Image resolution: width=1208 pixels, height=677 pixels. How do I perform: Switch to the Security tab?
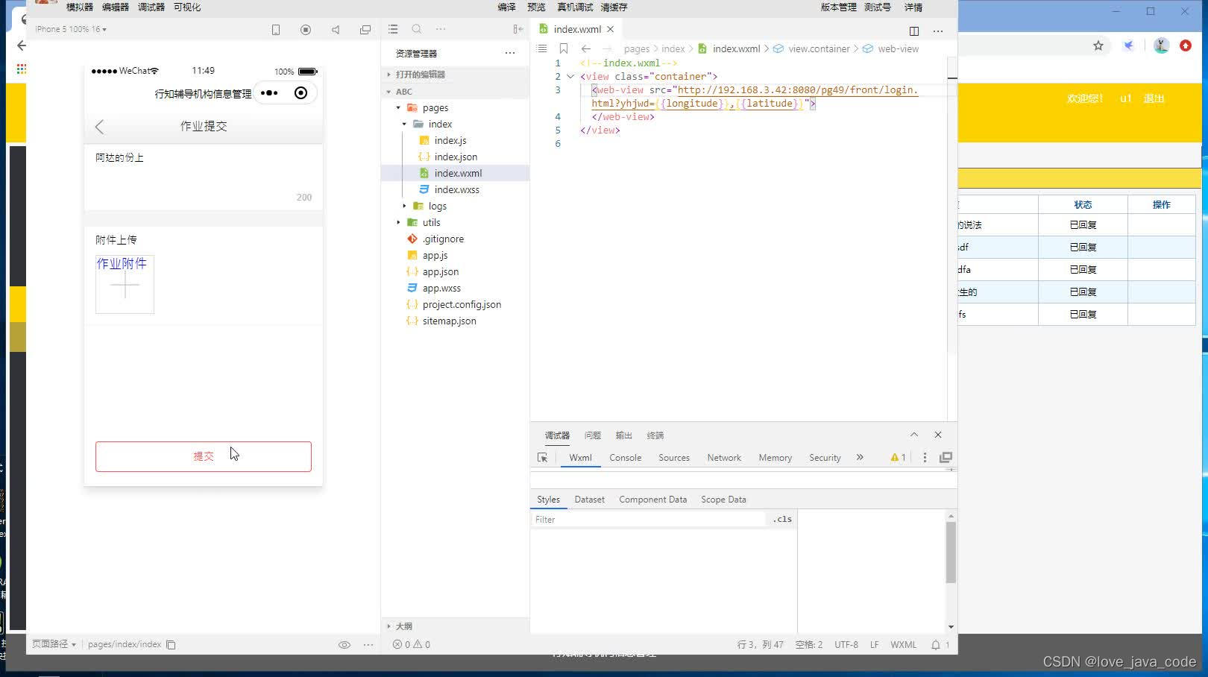pos(825,458)
